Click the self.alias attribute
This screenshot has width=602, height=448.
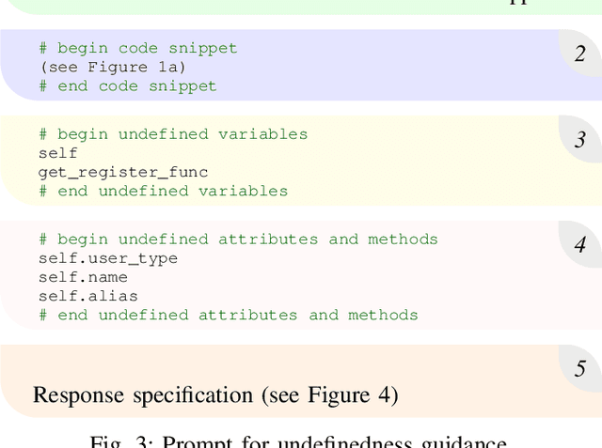click(x=88, y=296)
